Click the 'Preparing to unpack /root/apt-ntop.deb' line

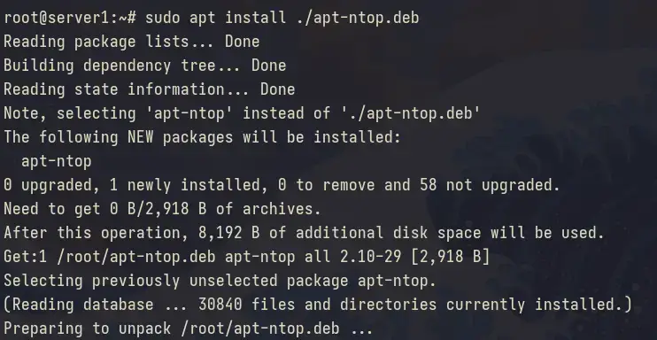pyautogui.click(x=189, y=328)
